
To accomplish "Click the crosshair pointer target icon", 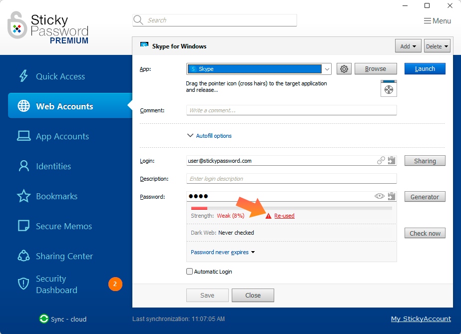I will [389, 89].
